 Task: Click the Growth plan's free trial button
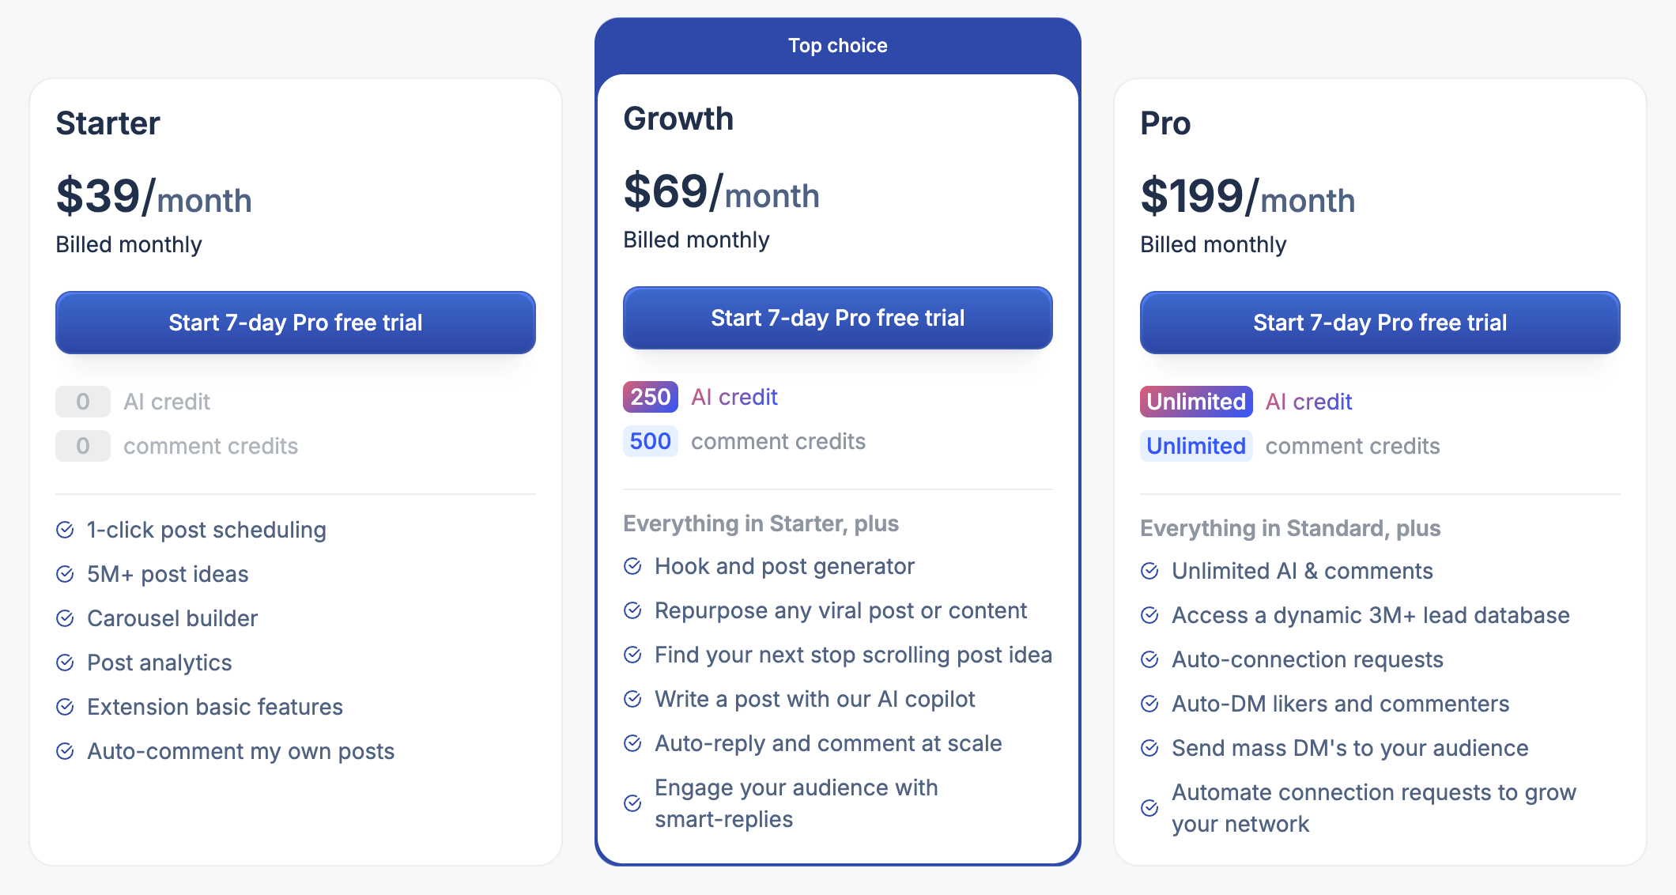[837, 318]
